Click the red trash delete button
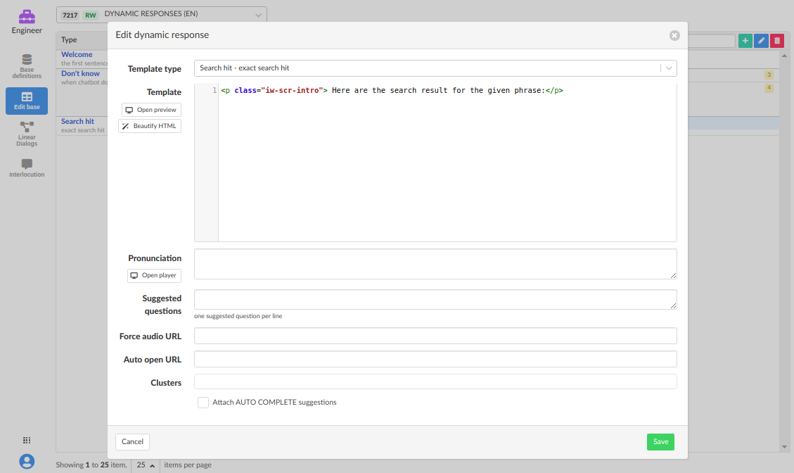Screen dimensions: 794x473 tap(777, 41)
